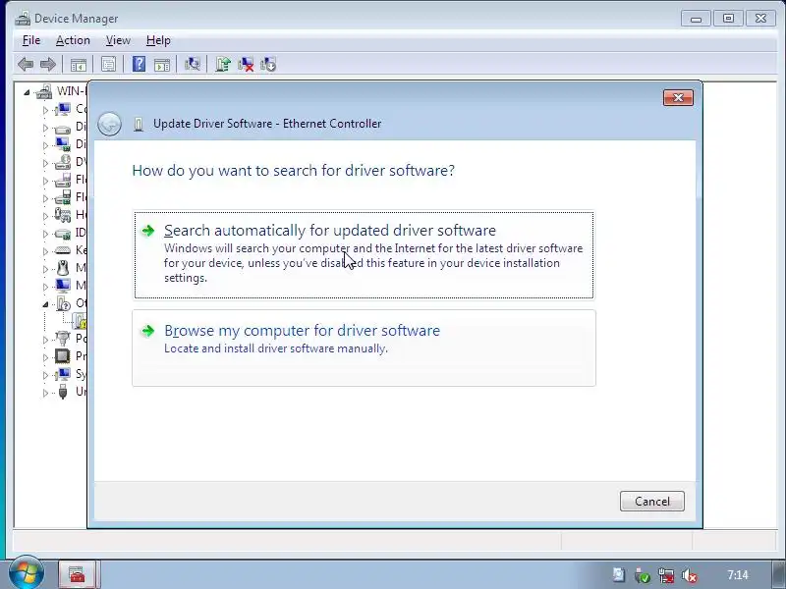The height and width of the screenshot is (589, 786).
Task: Click the Show desktop strip beside the clock
Action: point(778,574)
